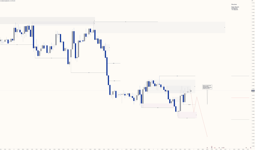The image size is (255, 150).
Task: Select the large gray supply zone at upper right
Action: (160, 27)
